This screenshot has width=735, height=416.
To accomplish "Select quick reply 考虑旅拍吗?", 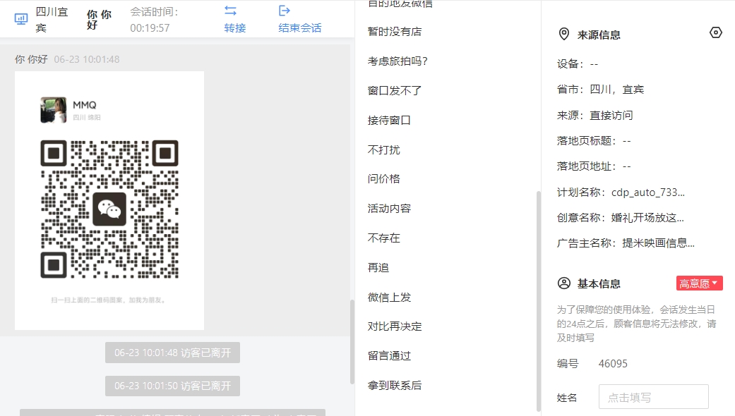I will (x=398, y=61).
